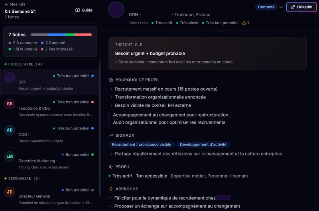Image resolution: width=319 pixels, height=211 pixels.
Task: Filter by 2 Contacté
Action: 53,43
